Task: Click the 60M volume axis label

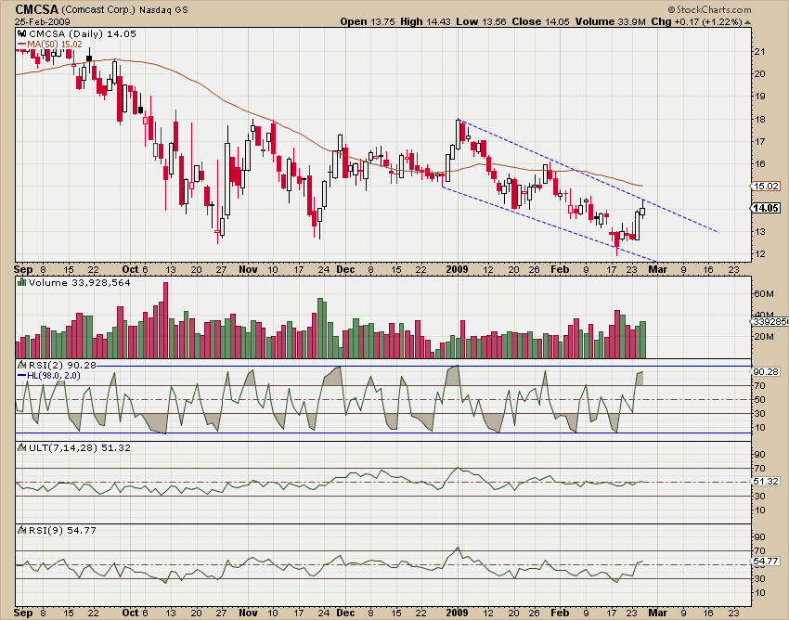Action: (x=764, y=294)
